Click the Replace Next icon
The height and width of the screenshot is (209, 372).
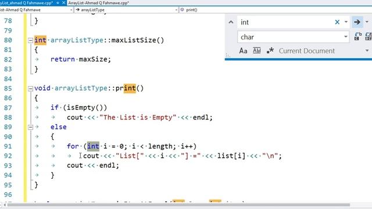(358, 36)
